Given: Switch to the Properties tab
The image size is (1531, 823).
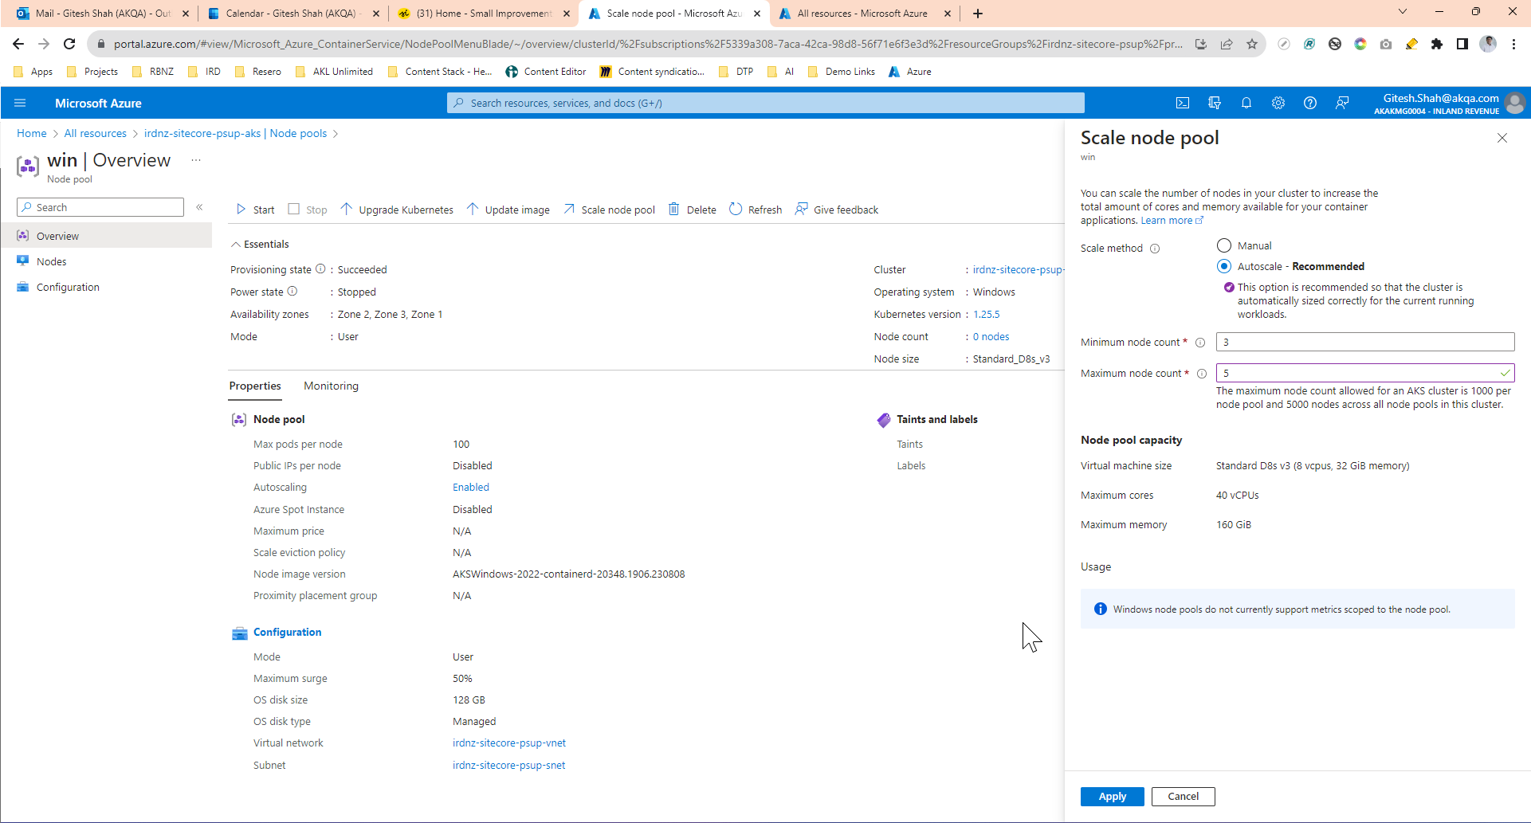Looking at the screenshot, I should 255,386.
